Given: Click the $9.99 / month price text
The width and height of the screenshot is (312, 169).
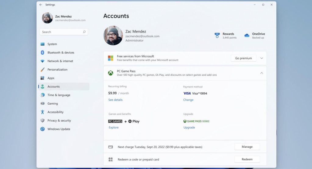Looking at the screenshot, I should [119, 93].
